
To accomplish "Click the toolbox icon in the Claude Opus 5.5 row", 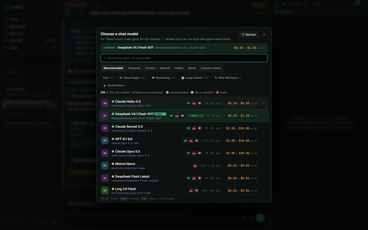I will 194,153.
